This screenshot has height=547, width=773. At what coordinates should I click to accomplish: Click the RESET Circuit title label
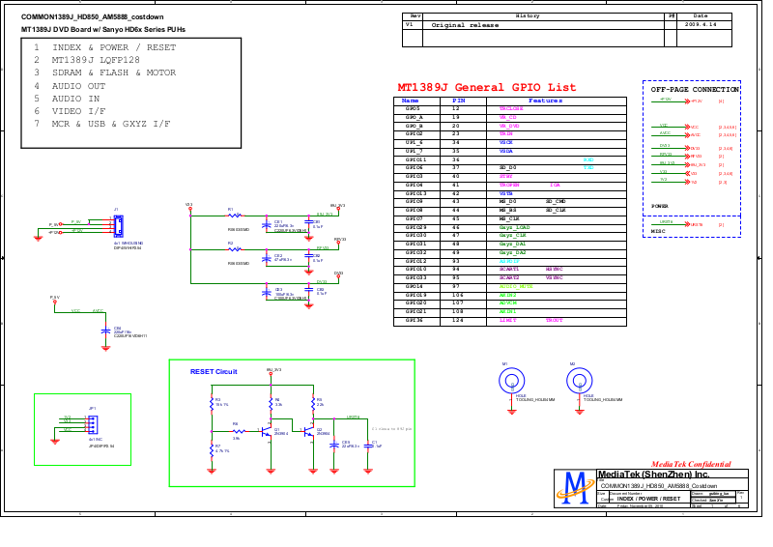tap(214, 371)
